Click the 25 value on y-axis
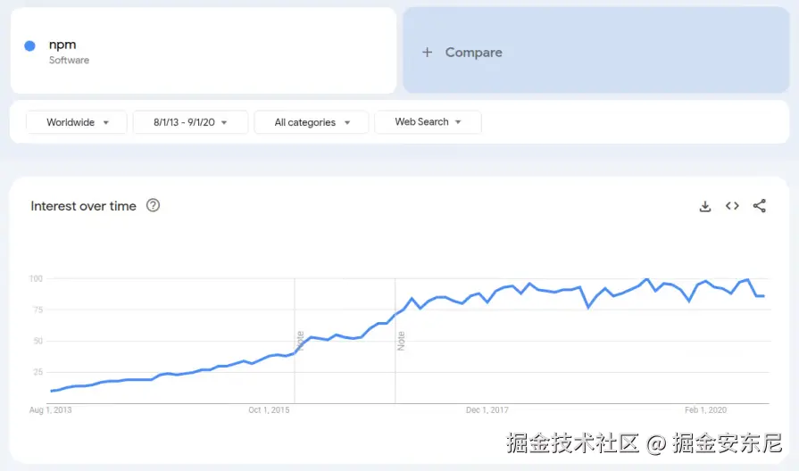799x471 pixels. click(x=37, y=372)
